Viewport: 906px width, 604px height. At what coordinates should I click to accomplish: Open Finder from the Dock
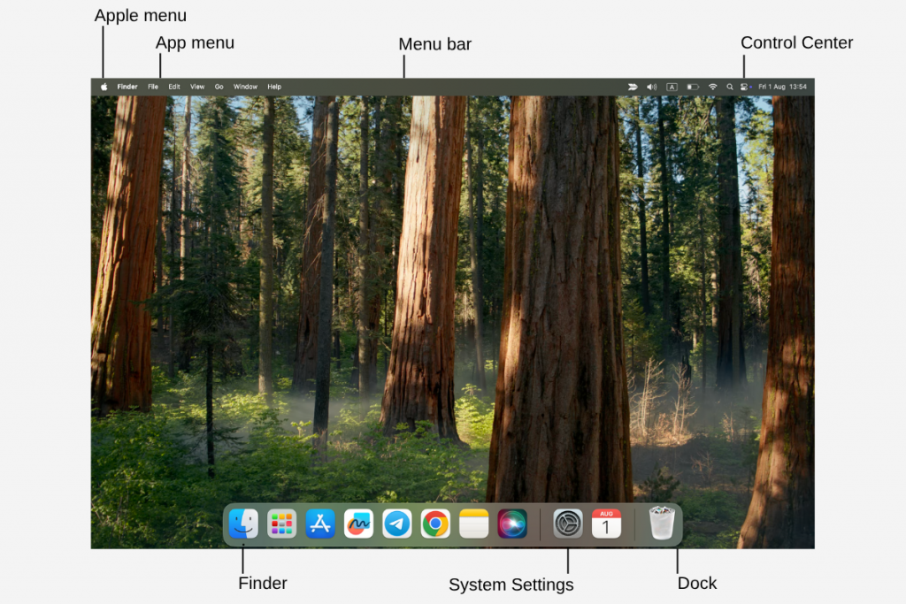pyautogui.click(x=243, y=524)
